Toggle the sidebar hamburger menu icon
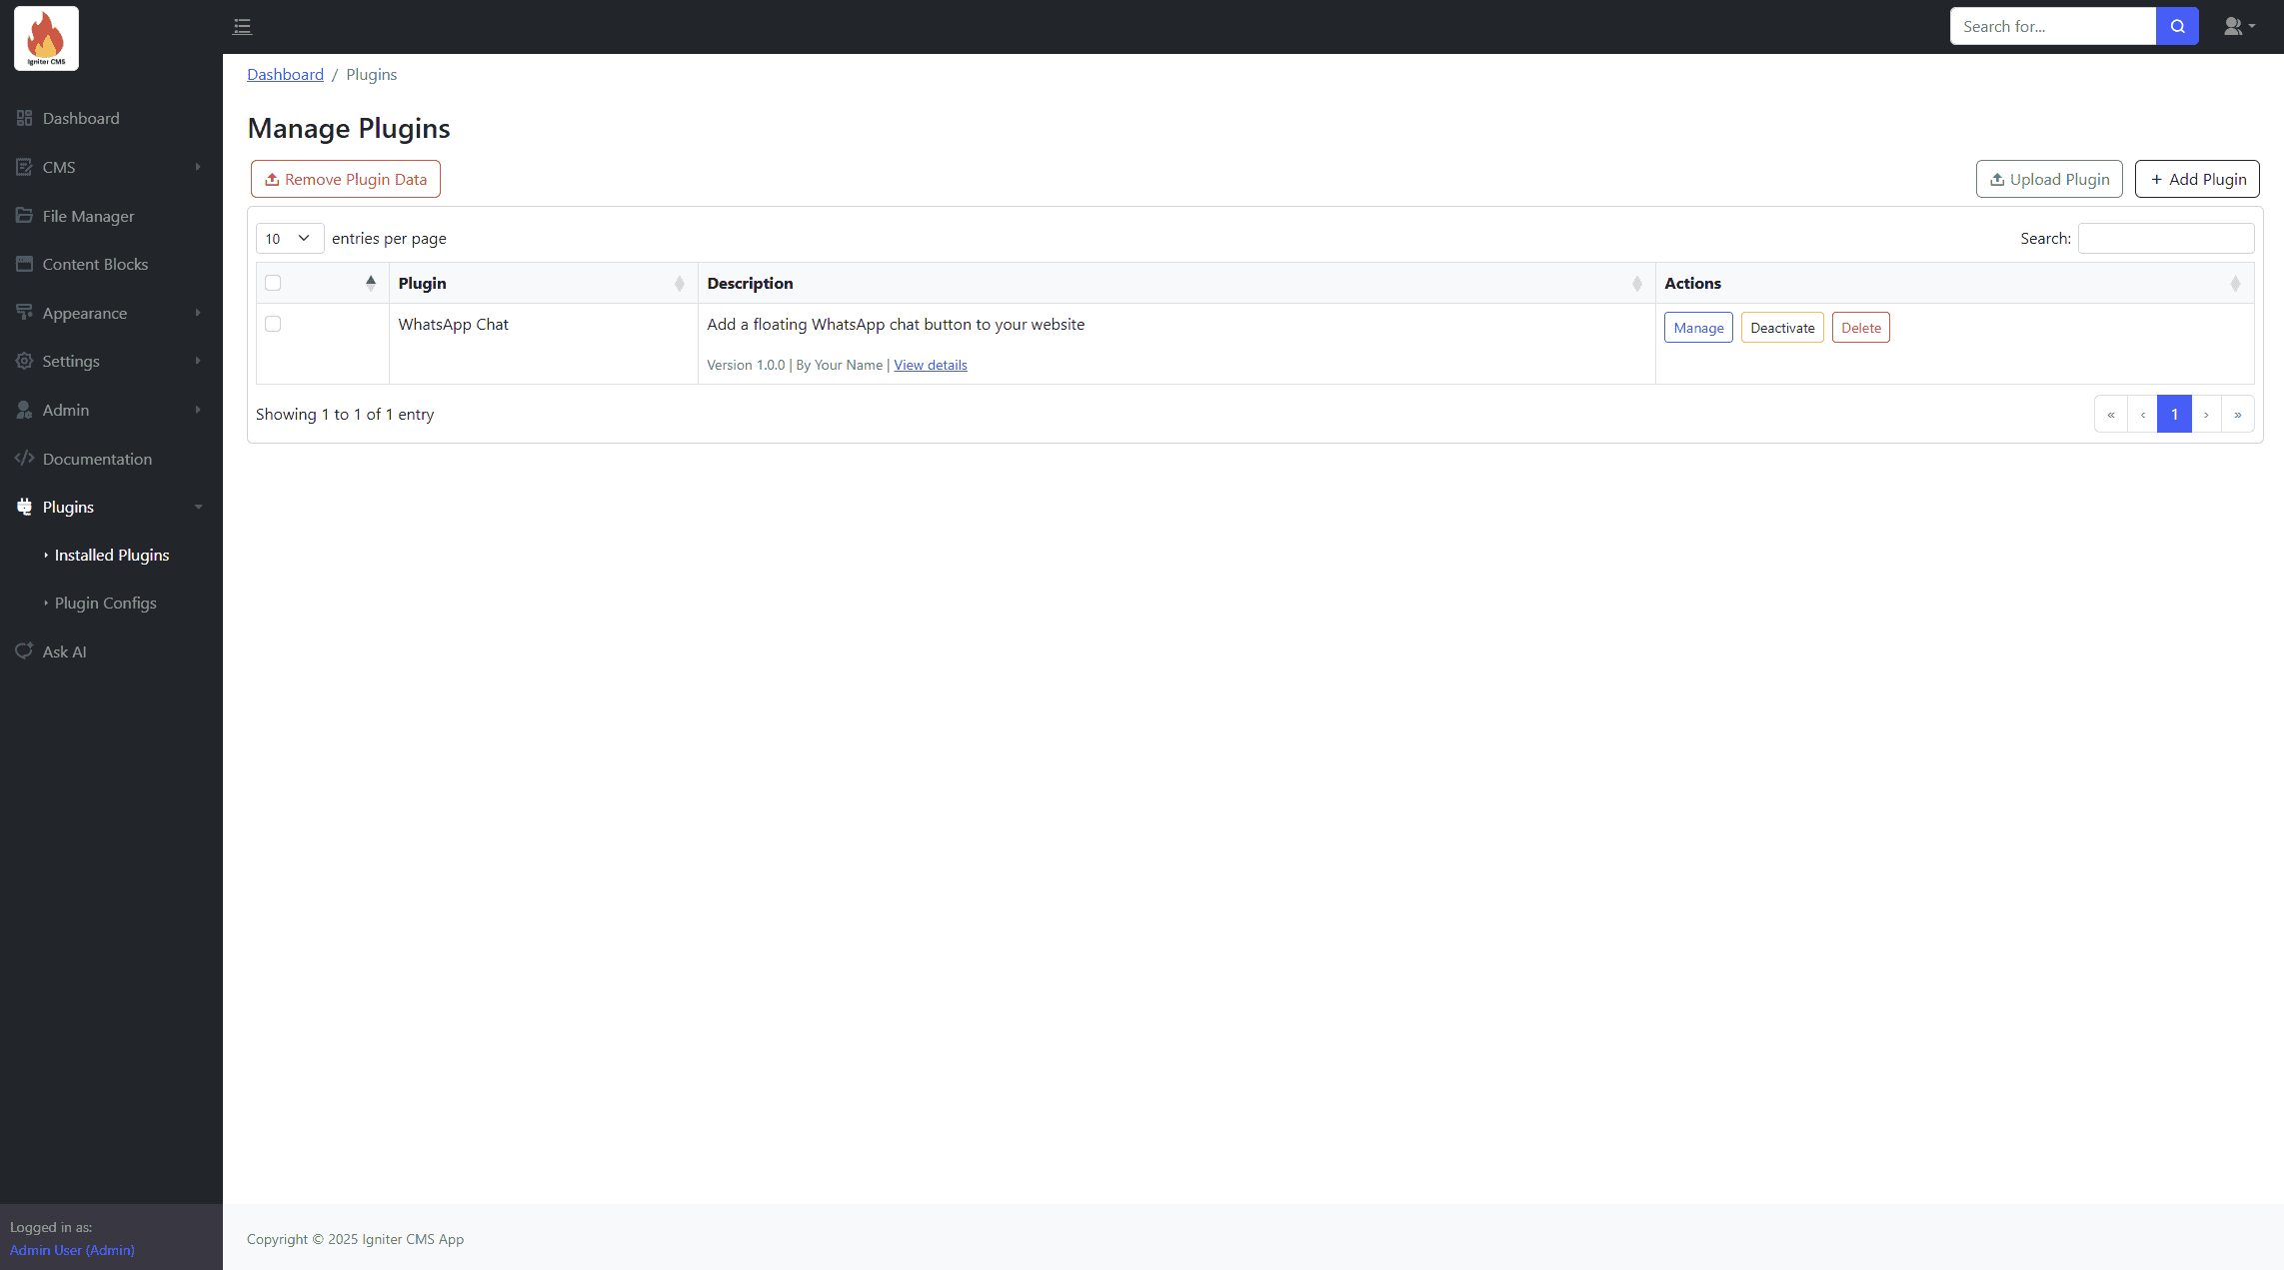This screenshot has width=2284, height=1270. (x=242, y=27)
